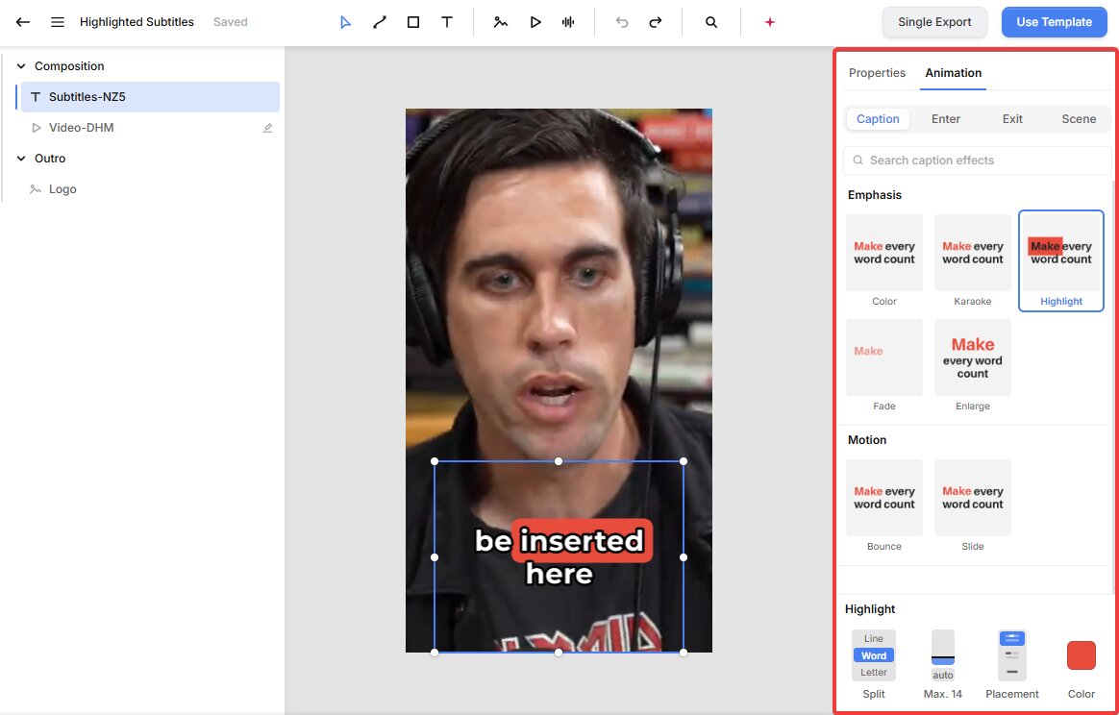The image size is (1119, 715).
Task: Select the pointer selection tool
Action: coord(345,22)
